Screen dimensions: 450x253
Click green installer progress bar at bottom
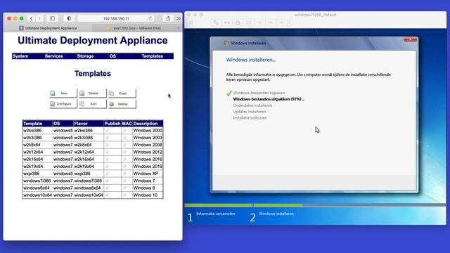pos(243,205)
